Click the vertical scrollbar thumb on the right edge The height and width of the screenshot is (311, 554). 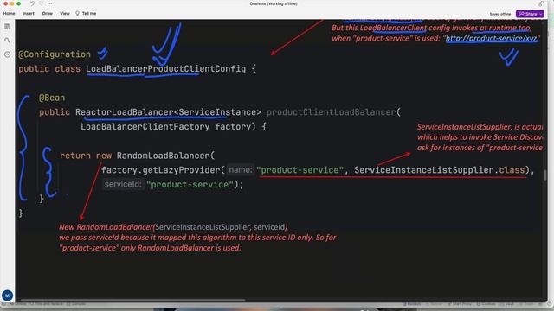(545, 175)
